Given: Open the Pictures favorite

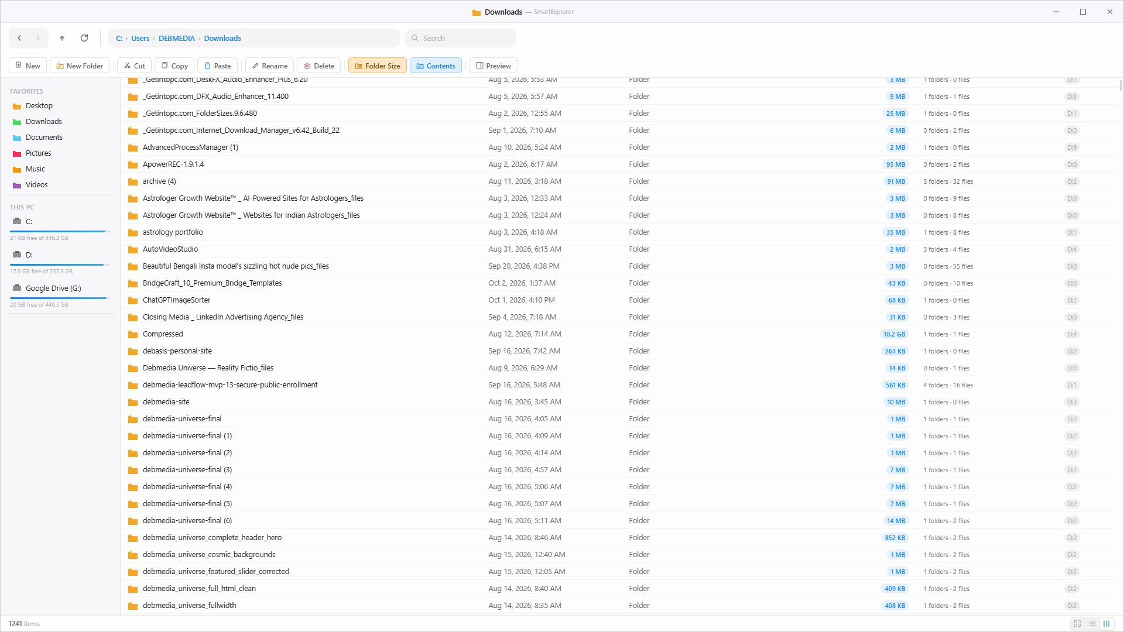Looking at the screenshot, I should (60, 153).
